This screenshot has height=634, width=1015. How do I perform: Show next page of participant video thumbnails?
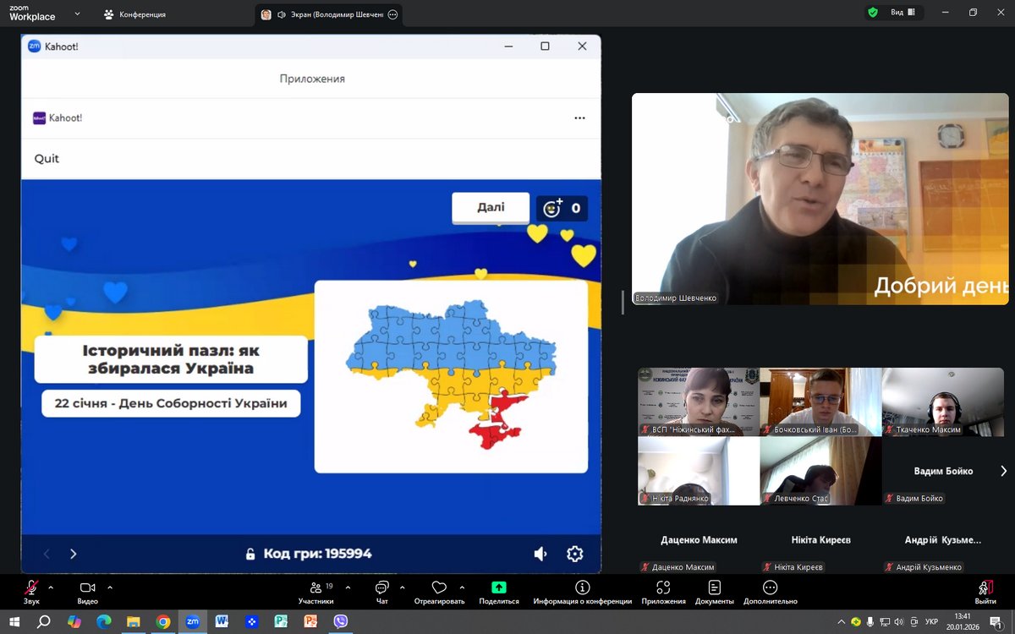coord(1003,471)
